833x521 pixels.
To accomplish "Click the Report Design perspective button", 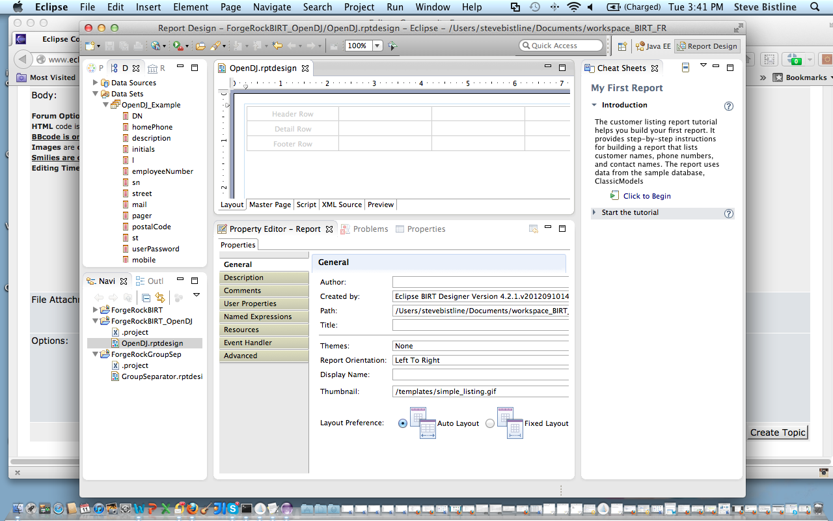I will (707, 46).
